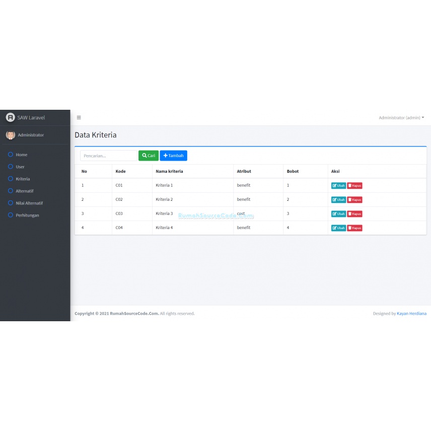Delete Kriteria 4 using Hapus

pyautogui.click(x=354, y=228)
